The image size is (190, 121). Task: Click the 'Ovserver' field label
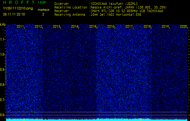62,4
